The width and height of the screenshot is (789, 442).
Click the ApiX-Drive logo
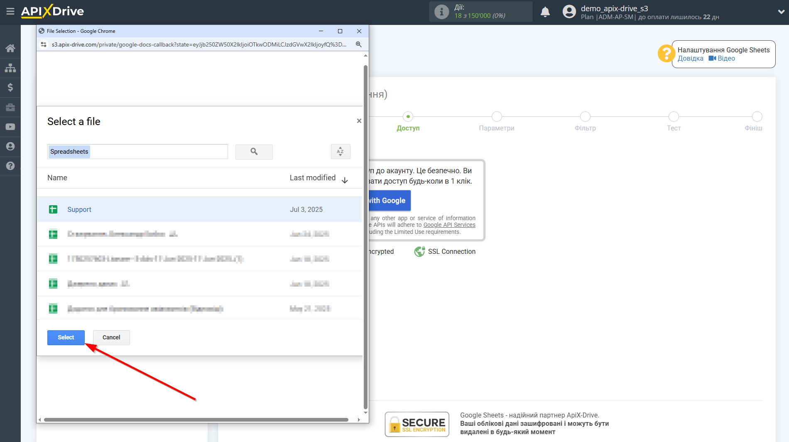[x=52, y=11]
